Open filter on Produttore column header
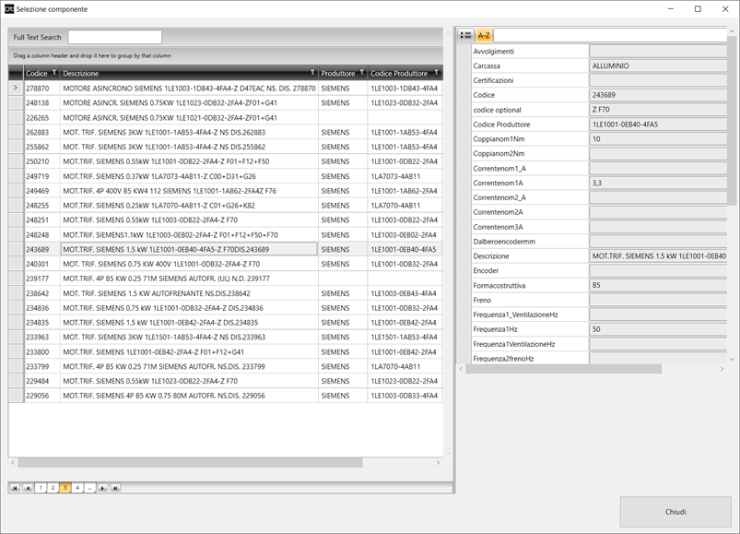This screenshot has height=534, width=740. tap(362, 72)
